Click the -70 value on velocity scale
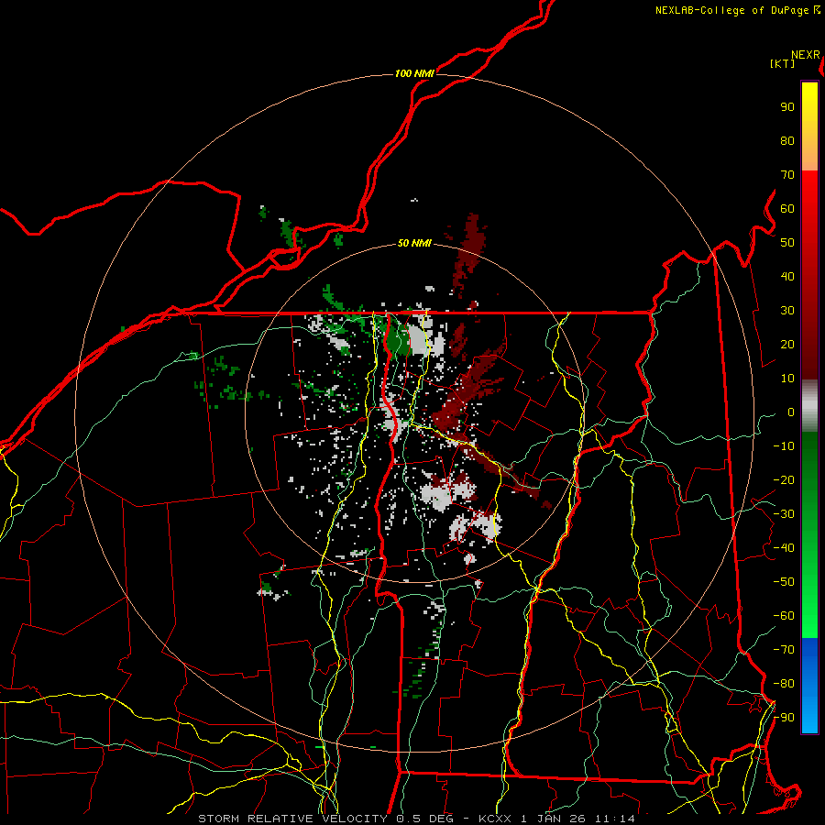 point(784,650)
